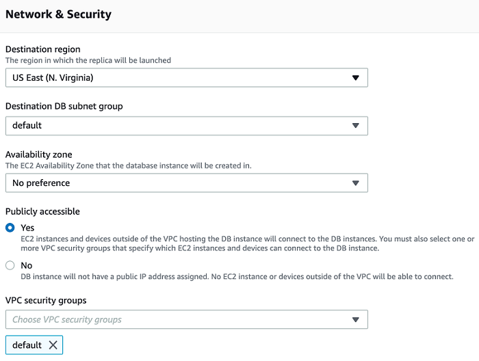Click the Choose VPC security groups field
The height and width of the screenshot is (361, 479).
[x=178, y=320]
